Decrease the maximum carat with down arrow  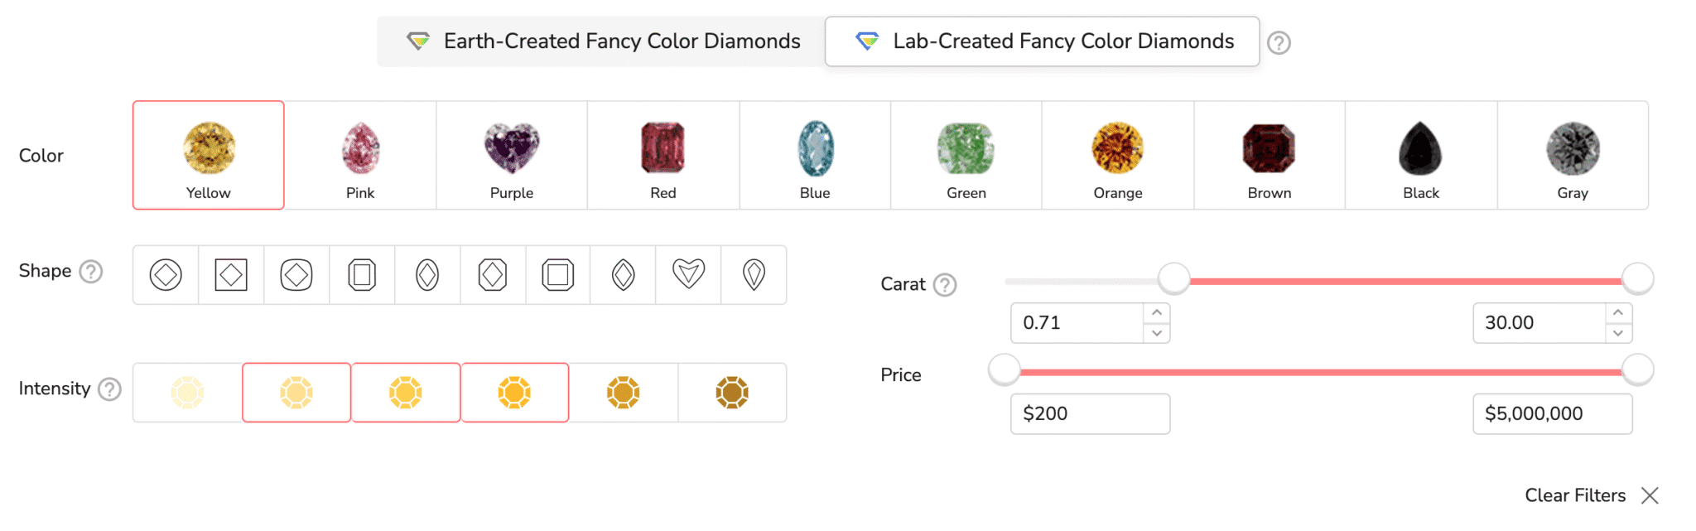coord(1618,333)
